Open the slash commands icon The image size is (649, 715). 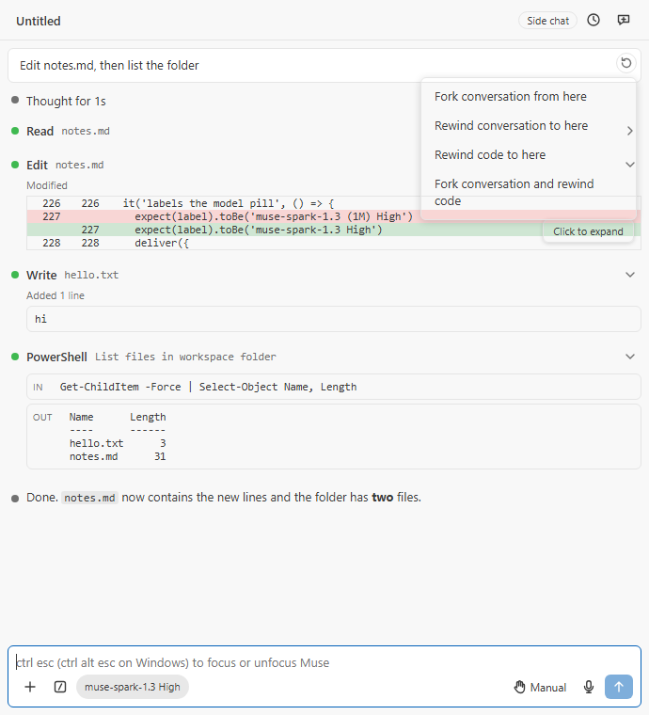pos(60,687)
